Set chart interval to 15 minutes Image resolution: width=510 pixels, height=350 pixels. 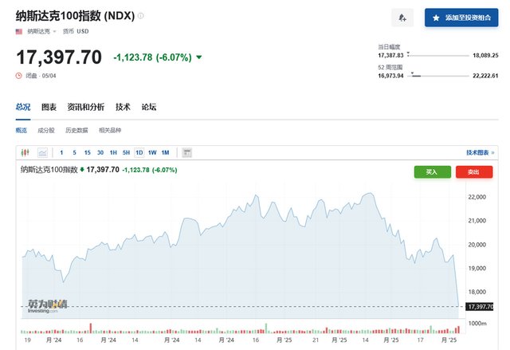(x=87, y=152)
